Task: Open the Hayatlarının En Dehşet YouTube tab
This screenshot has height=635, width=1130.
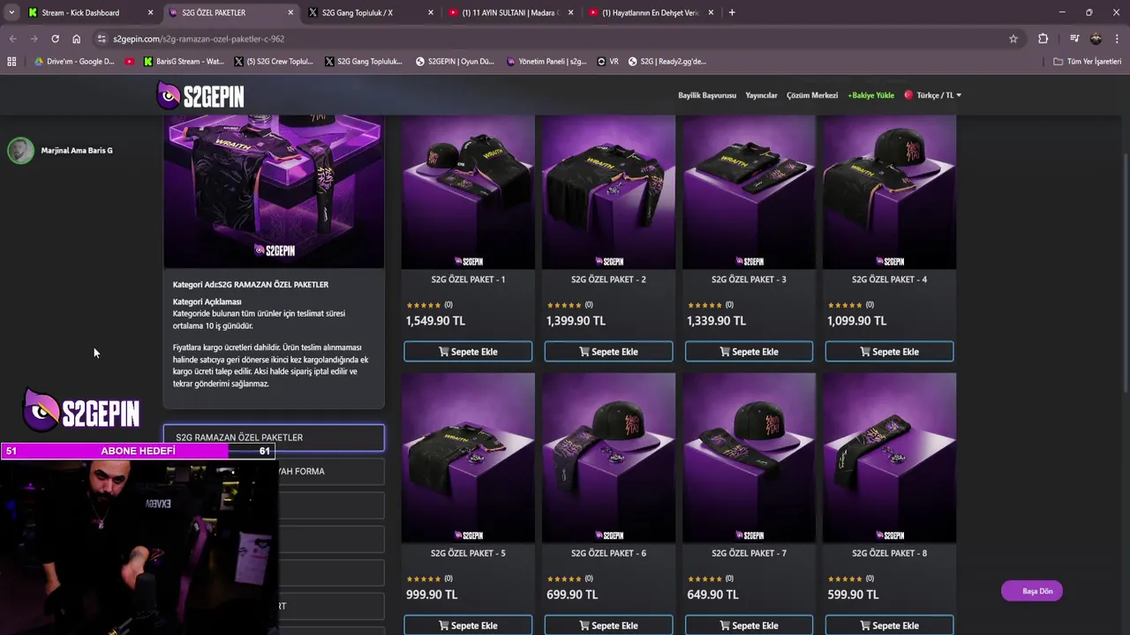Action: 649,12
